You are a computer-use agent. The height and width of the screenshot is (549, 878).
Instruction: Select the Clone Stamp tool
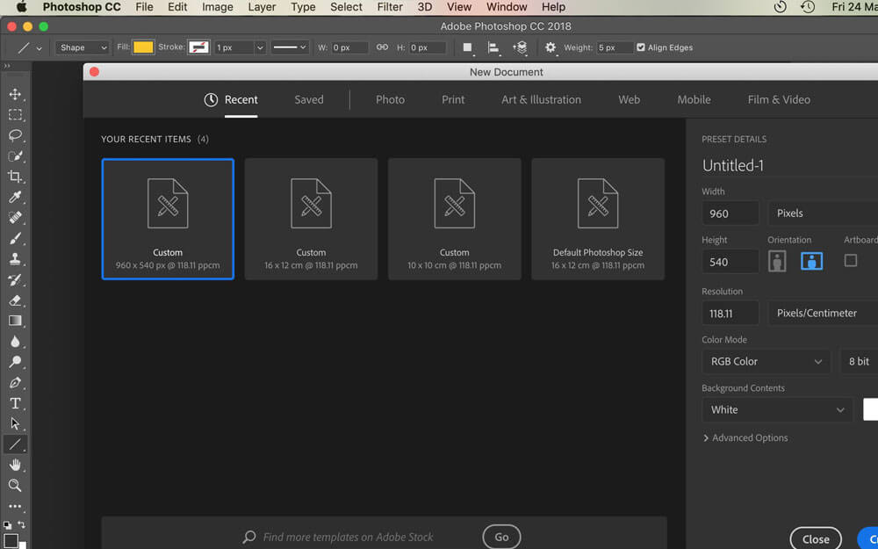pos(15,259)
